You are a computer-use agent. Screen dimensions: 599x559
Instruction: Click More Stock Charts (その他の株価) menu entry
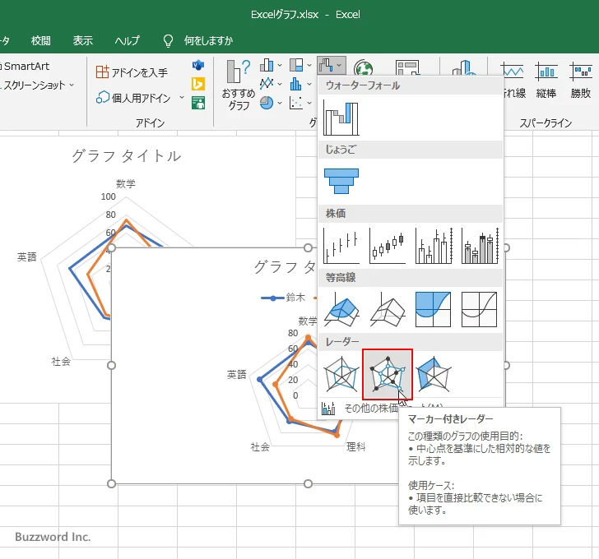pos(393,409)
